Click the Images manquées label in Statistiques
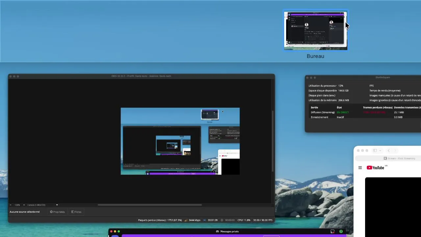The height and width of the screenshot is (237, 421). coord(395,95)
